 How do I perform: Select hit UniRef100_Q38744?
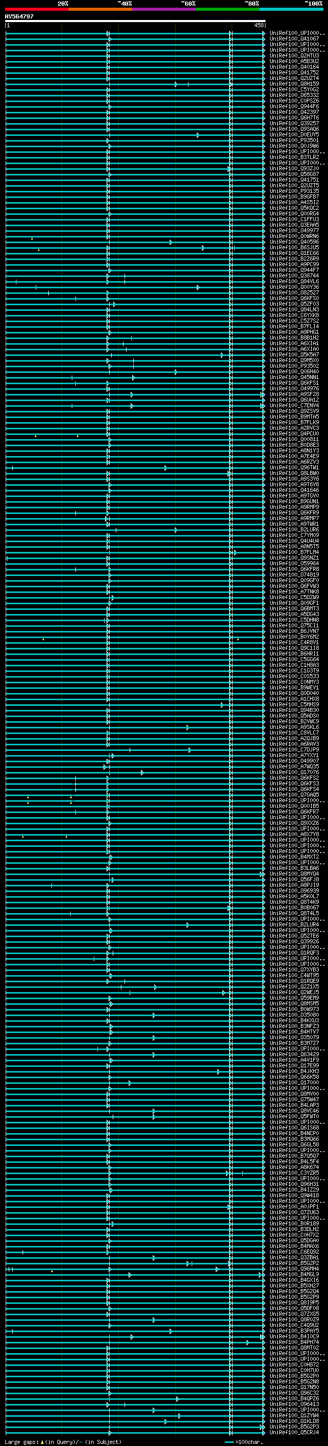point(294,275)
